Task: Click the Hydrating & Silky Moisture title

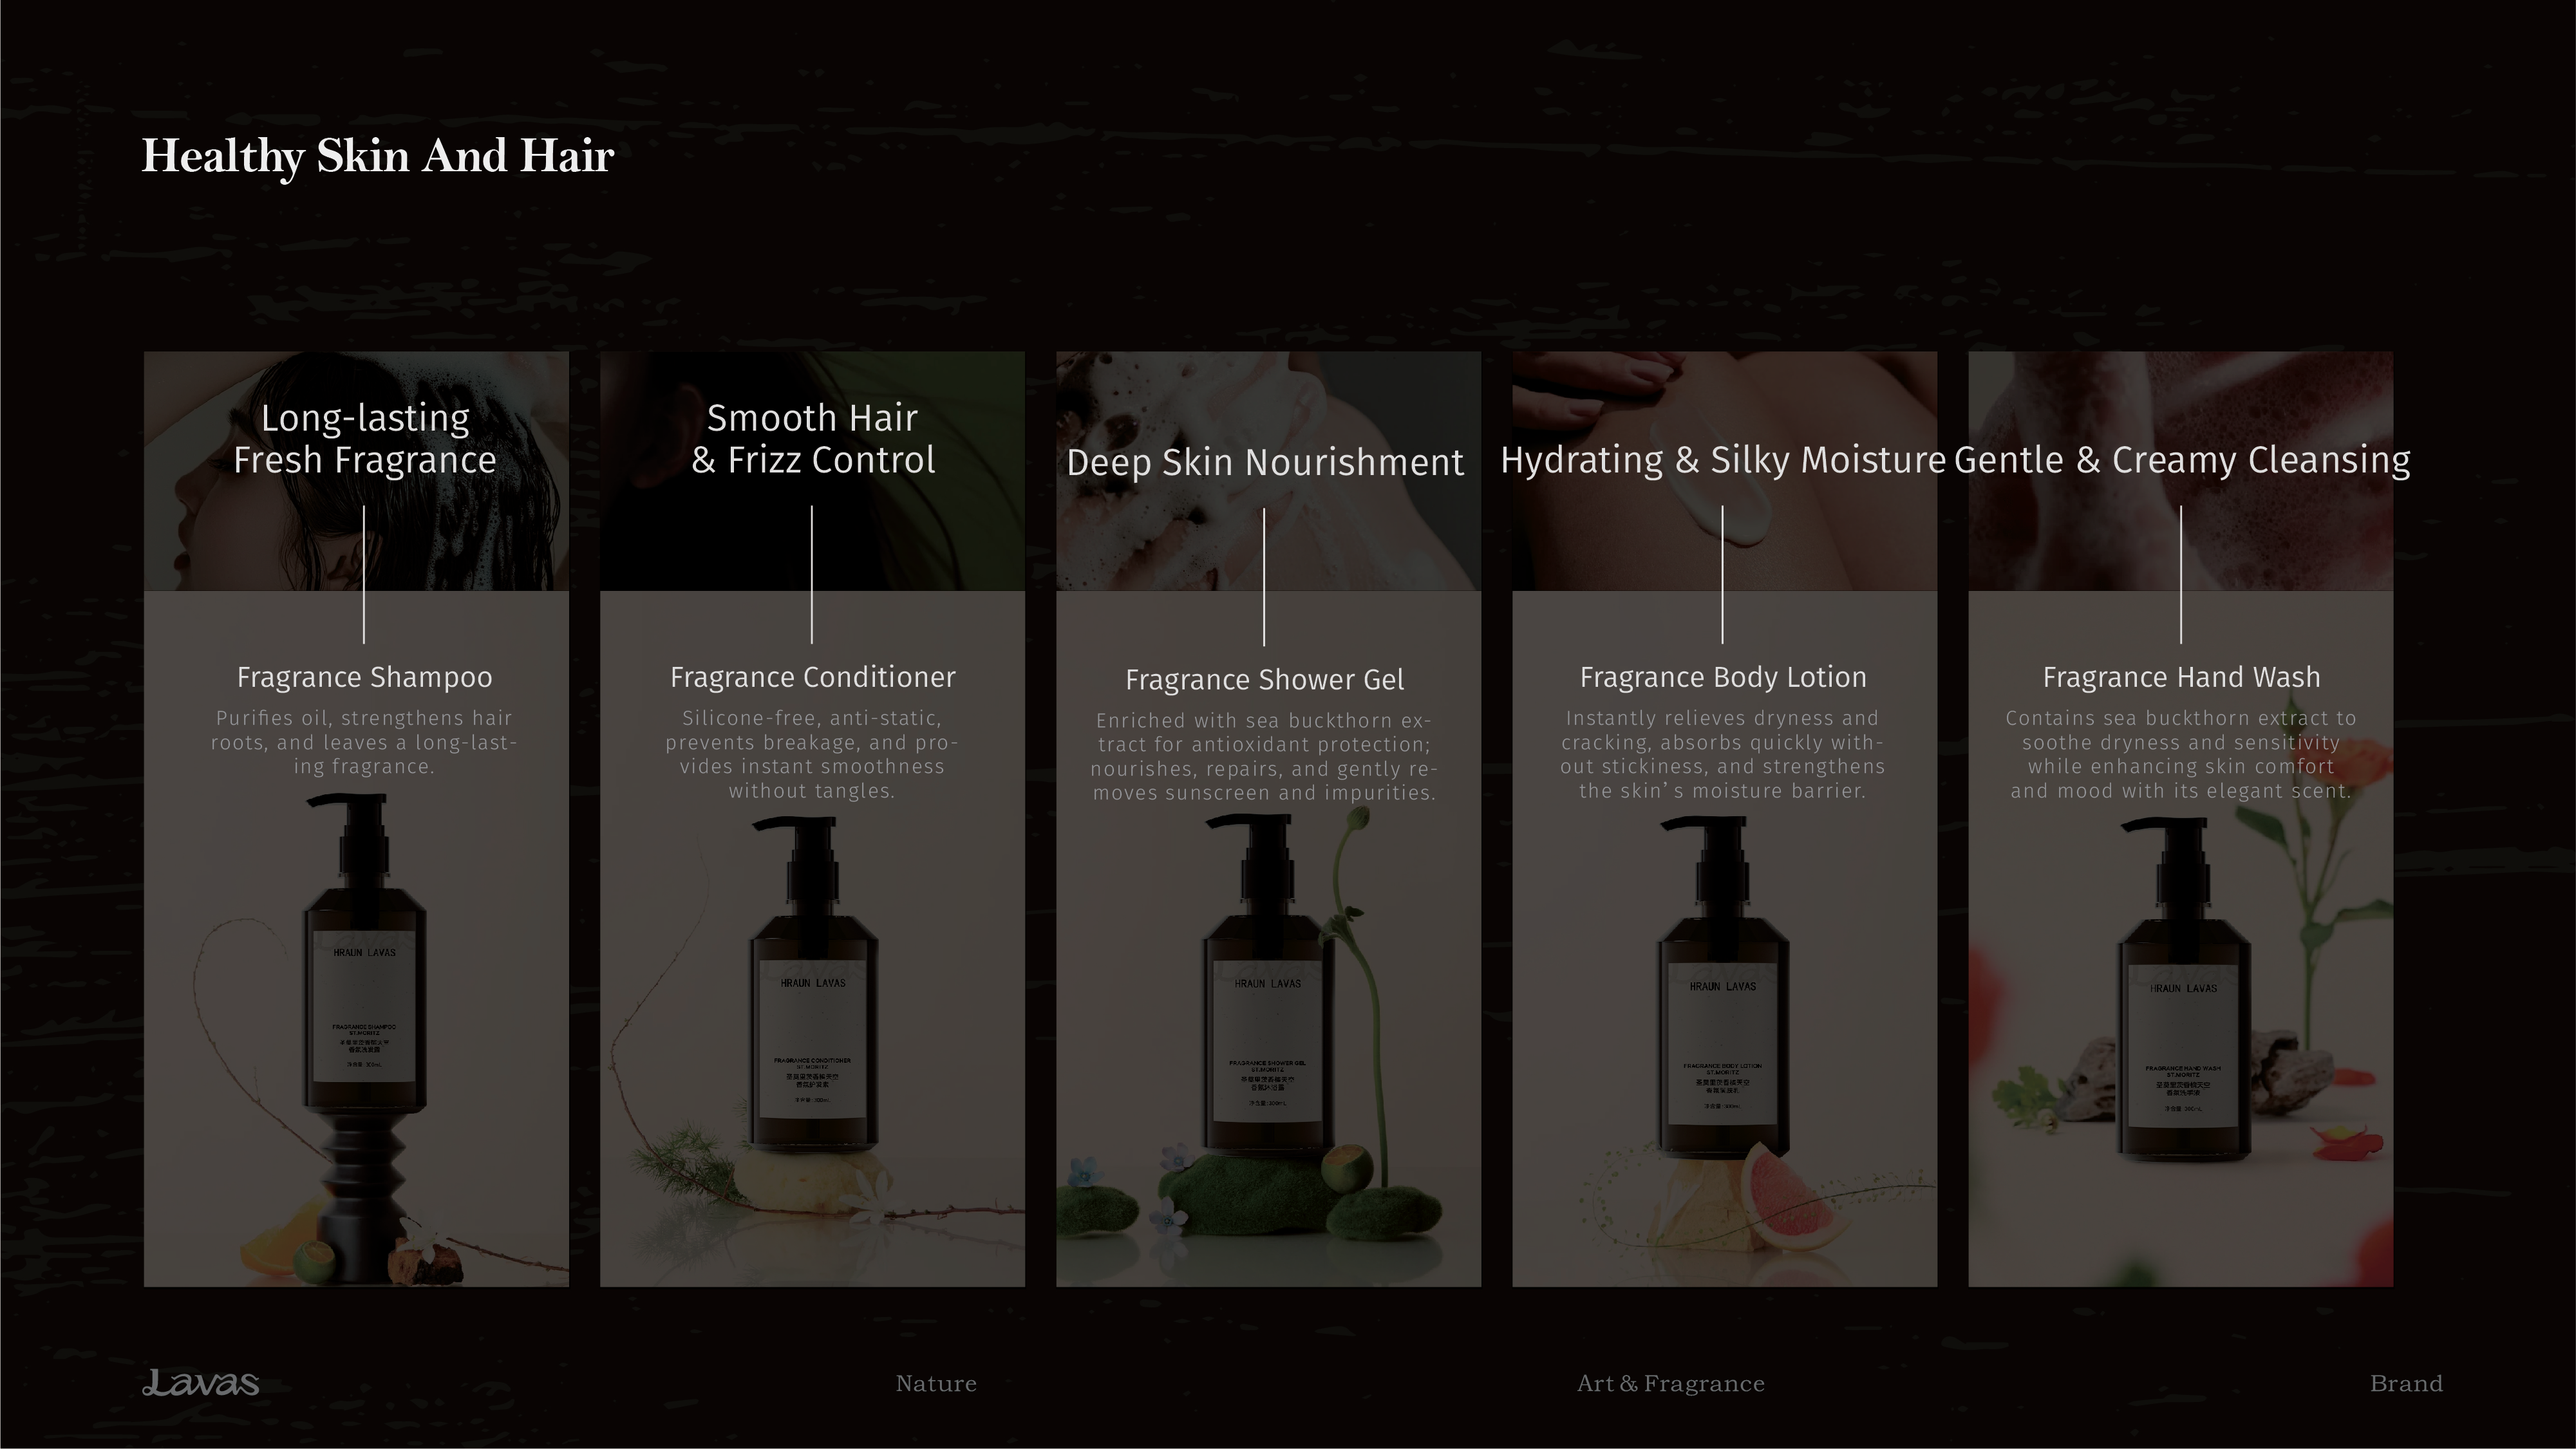Action: (1723, 460)
